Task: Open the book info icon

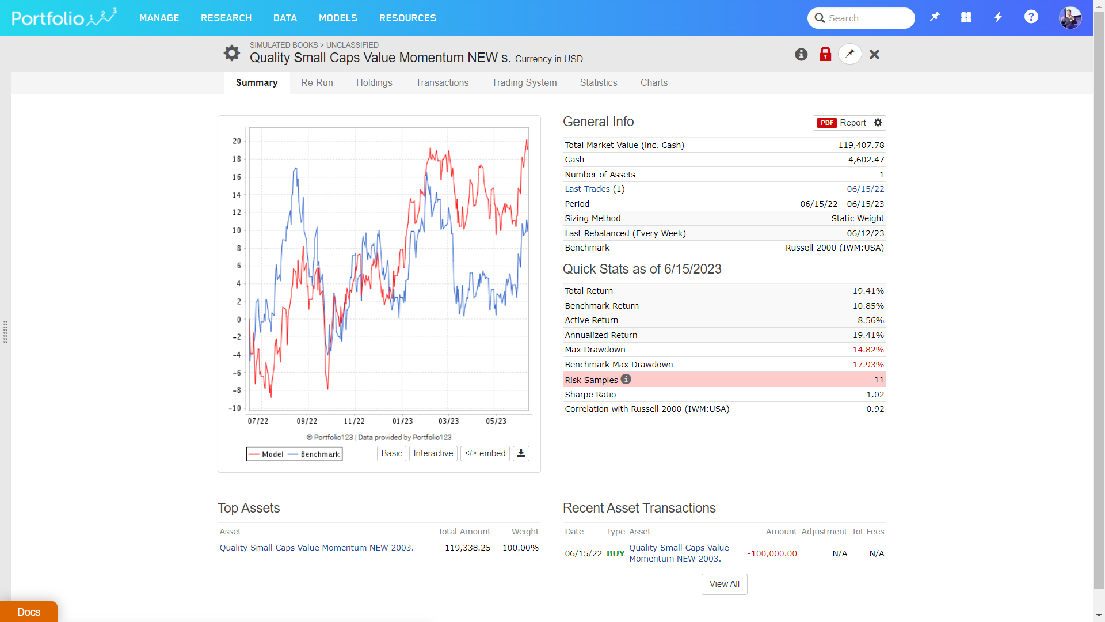Action: (x=801, y=54)
